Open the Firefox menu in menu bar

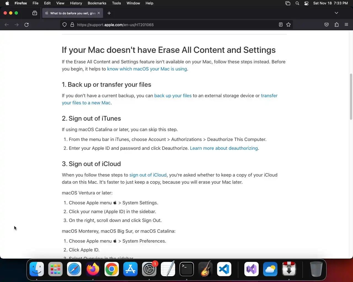pos(21,3)
